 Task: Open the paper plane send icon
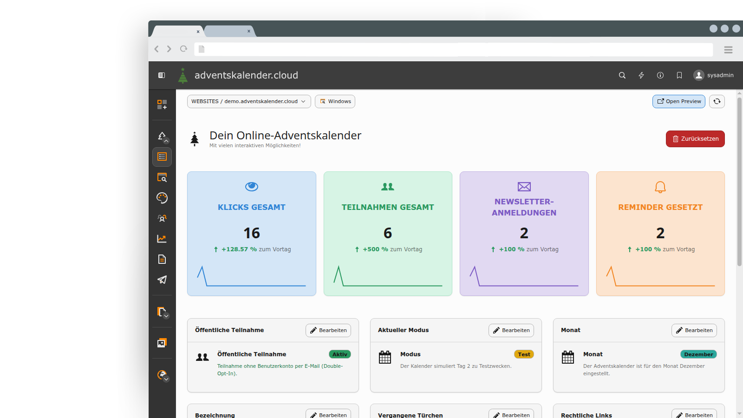[x=162, y=280]
